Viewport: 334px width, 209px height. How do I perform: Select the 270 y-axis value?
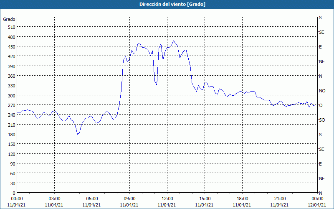[x=12, y=105]
